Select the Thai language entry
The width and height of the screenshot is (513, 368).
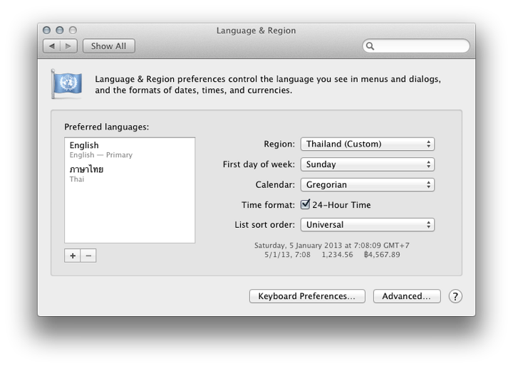pyautogui.click(x=130, y=174)
